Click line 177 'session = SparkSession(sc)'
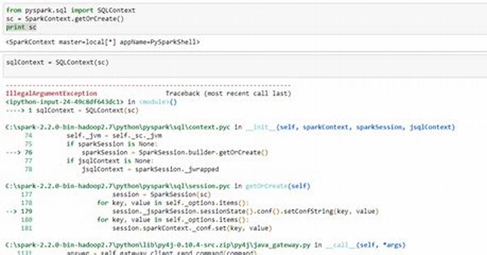Viewport: 487px width, 255px height. (116, 194)
